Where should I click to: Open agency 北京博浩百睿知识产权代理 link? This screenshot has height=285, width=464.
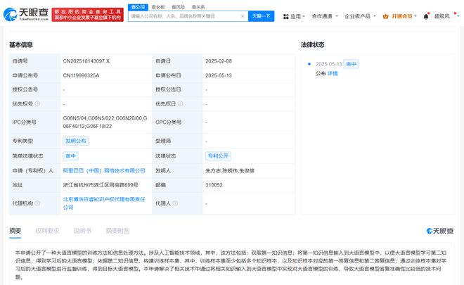[x=104, y=203]
